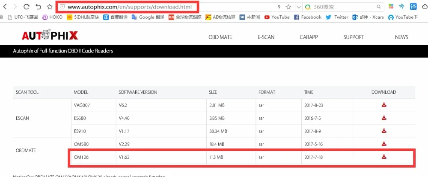
Task: Open the Baidu translate bookmark
Action: [115, 17]
